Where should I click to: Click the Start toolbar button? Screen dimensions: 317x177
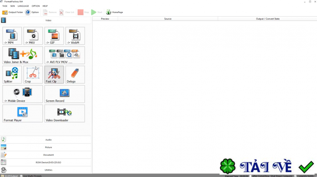click(97, 12)
